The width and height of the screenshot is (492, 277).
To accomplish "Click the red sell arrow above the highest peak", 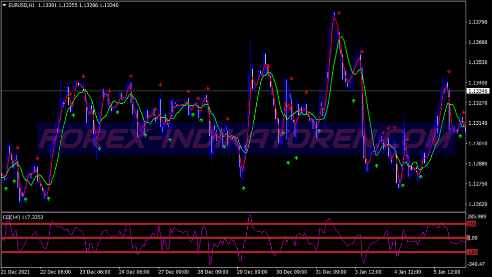I will [x=339, y=13].
